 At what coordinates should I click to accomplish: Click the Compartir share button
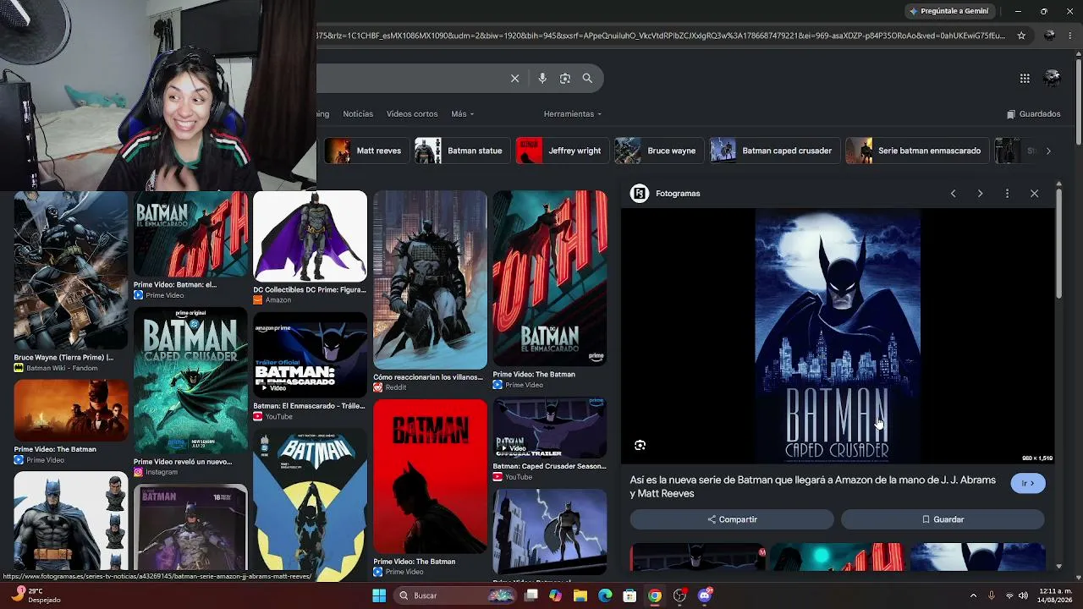[x=732, y=519]
